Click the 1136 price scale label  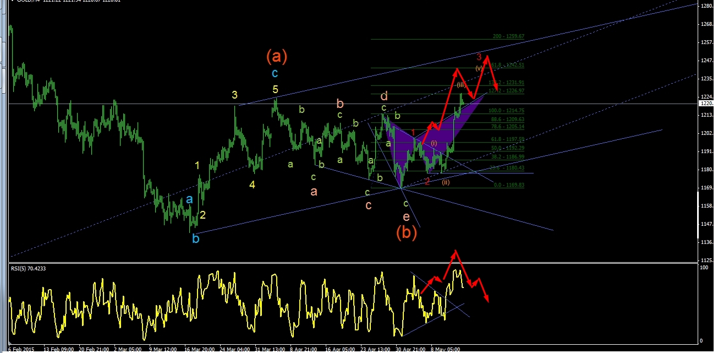[706, 242]
